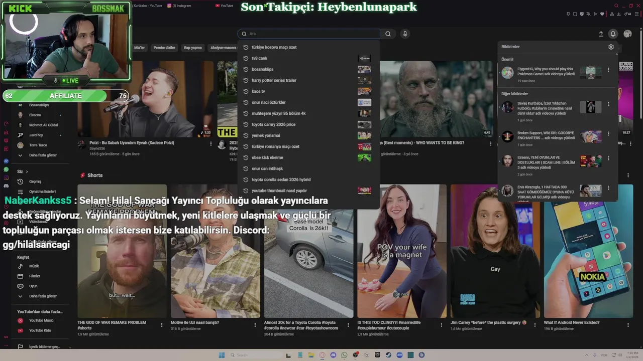This screenshot has height=361, width=643.
Task: Choose 'toyota camry 2026 price' suggestion
Action: point(308,124)
